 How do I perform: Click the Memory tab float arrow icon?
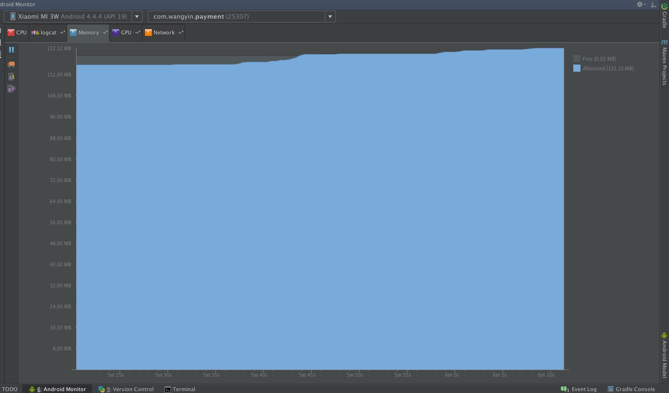pos(105,32)
